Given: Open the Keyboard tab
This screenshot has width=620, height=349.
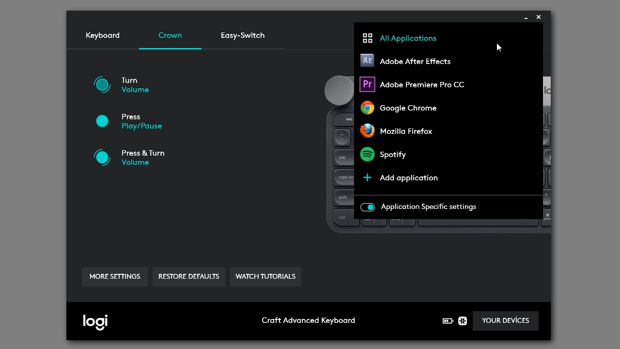Looking at the screenshot, I should (103, 35).
